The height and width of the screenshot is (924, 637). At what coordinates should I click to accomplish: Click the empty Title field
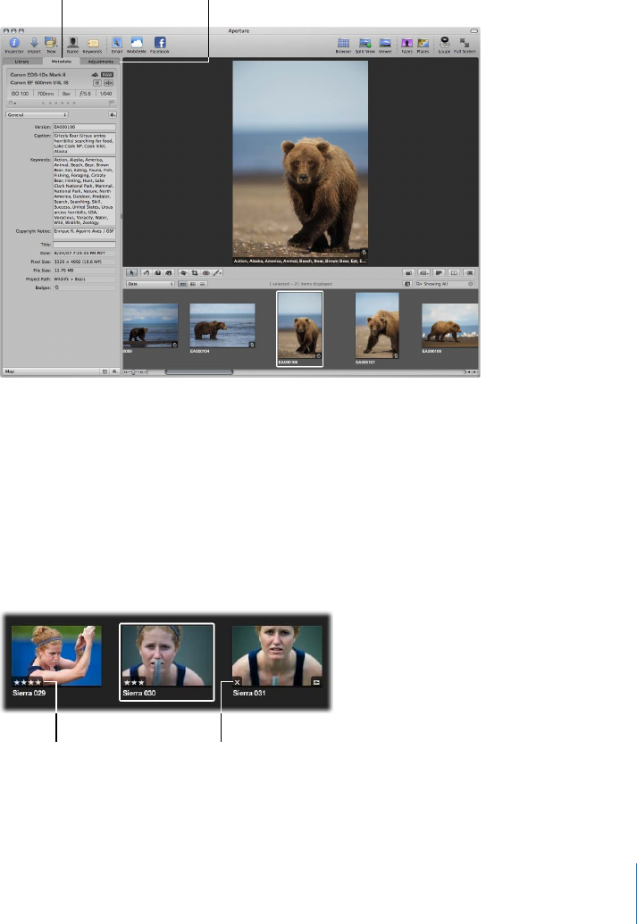click(x=84, y=244)
